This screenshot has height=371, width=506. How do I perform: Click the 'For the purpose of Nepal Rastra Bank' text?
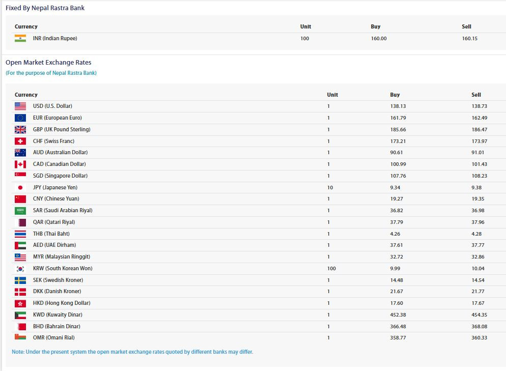51,73
